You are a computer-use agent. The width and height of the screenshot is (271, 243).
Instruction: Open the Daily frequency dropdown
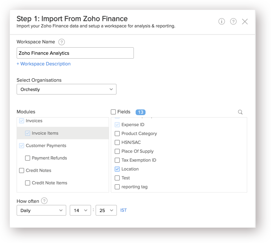pyautogui.click(x=41, y=210)
